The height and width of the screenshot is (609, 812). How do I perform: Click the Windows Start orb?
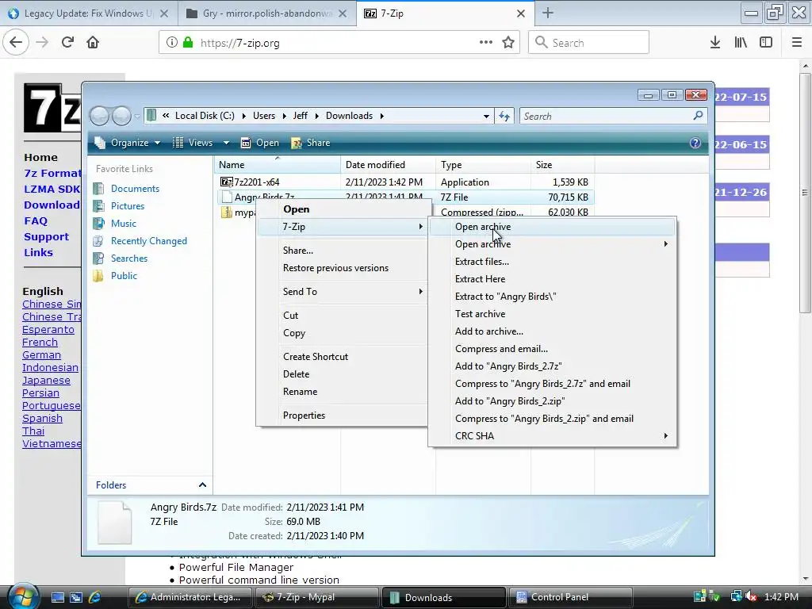[21, 596]
